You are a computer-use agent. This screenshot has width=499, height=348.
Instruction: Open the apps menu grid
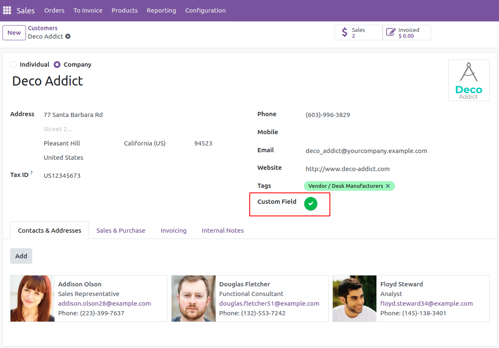7,10
